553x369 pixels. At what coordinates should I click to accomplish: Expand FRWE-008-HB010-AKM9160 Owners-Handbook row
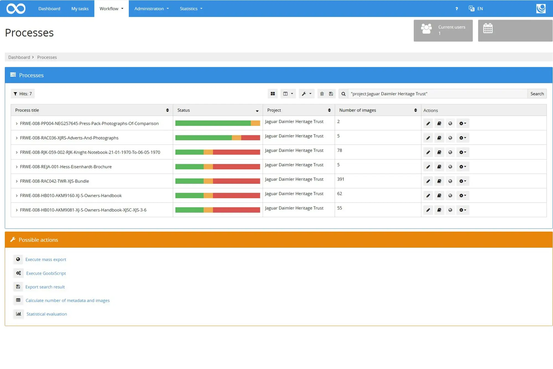coord(17,196)
